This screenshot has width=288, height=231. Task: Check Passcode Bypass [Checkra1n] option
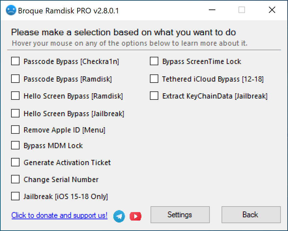pyautogui.click(x=15, y=61)
